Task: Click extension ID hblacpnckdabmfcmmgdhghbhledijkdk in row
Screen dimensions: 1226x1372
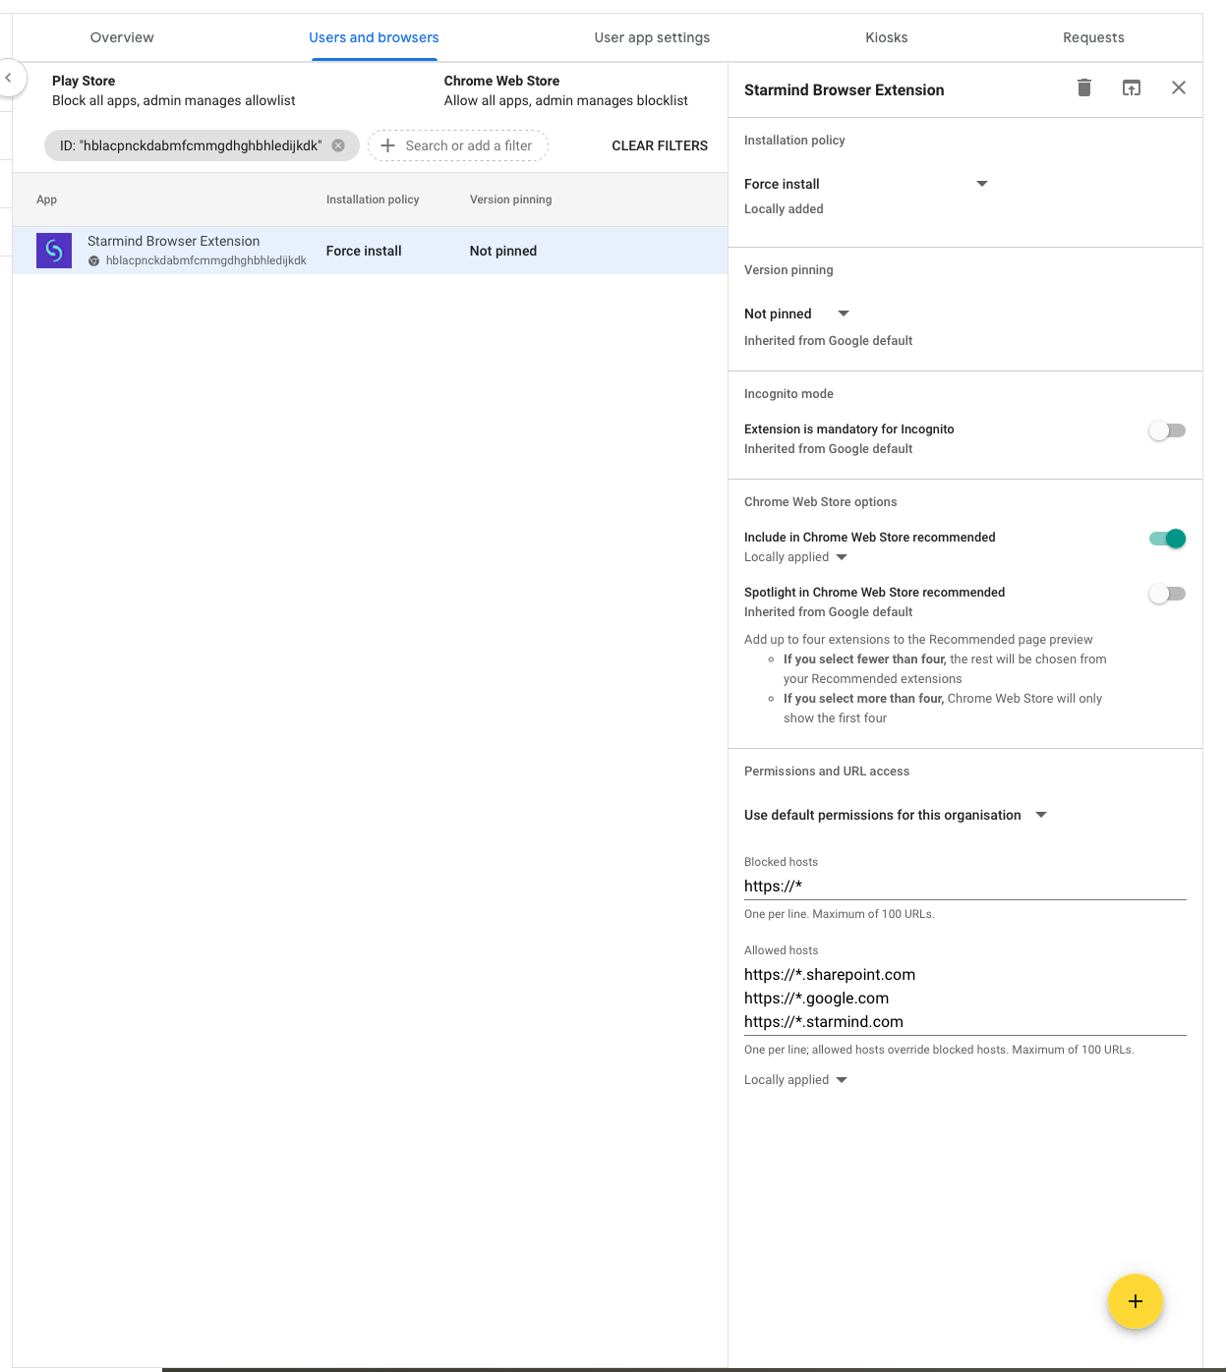Action: coord(206,260)
